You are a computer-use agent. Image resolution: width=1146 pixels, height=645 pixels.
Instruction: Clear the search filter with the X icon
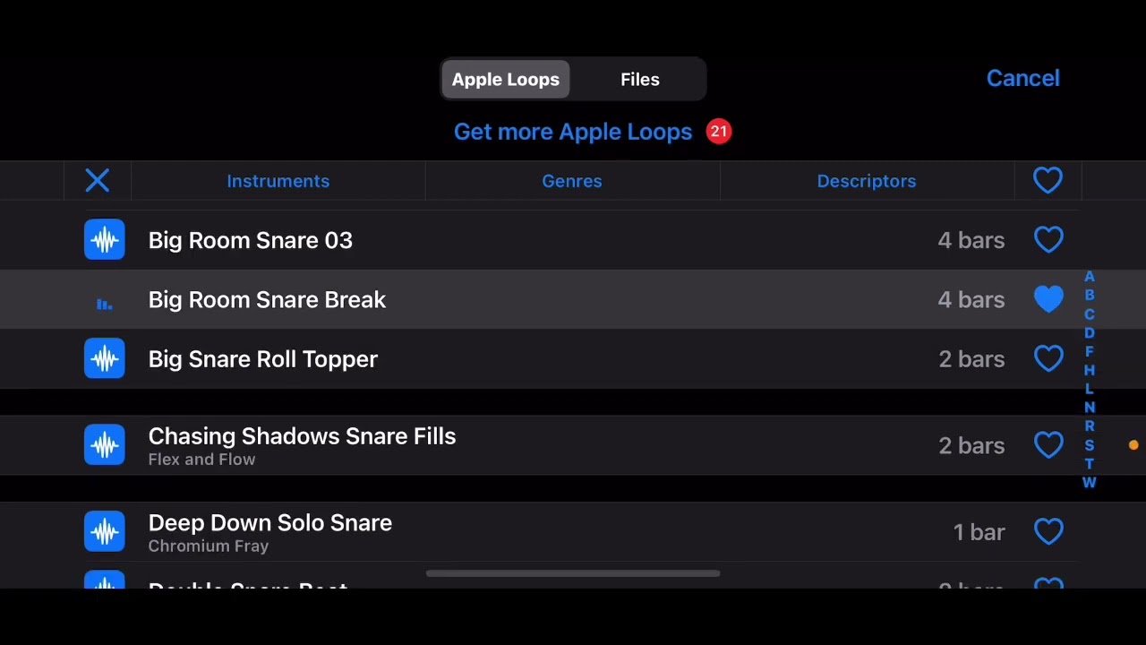tap(98, 181)
